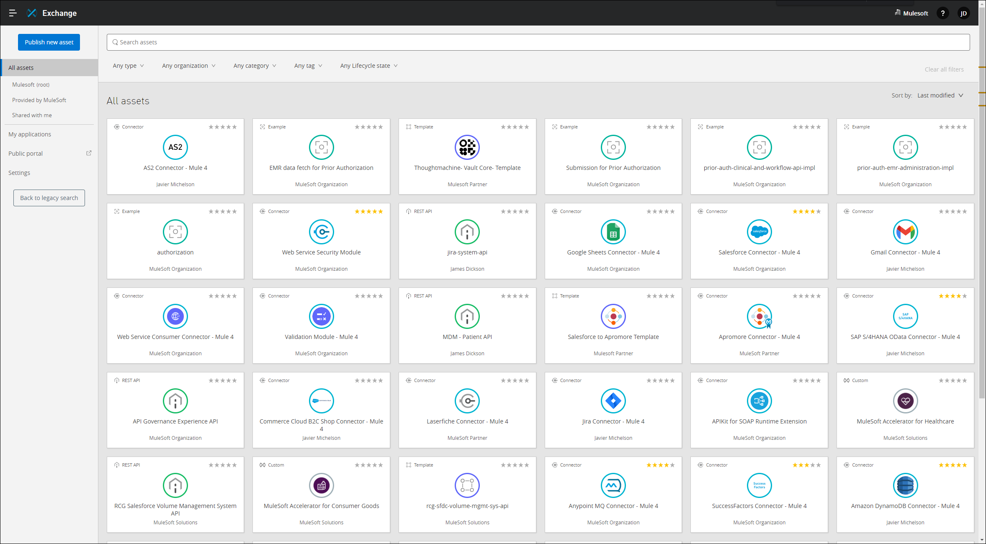Open the Any Lifecycle state dropdown
986x544 pixels.
368,66
